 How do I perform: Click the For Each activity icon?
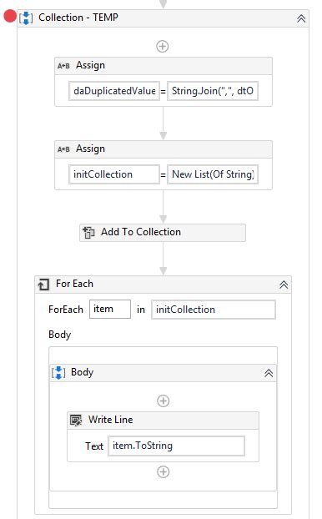click(x=43, y=285)
